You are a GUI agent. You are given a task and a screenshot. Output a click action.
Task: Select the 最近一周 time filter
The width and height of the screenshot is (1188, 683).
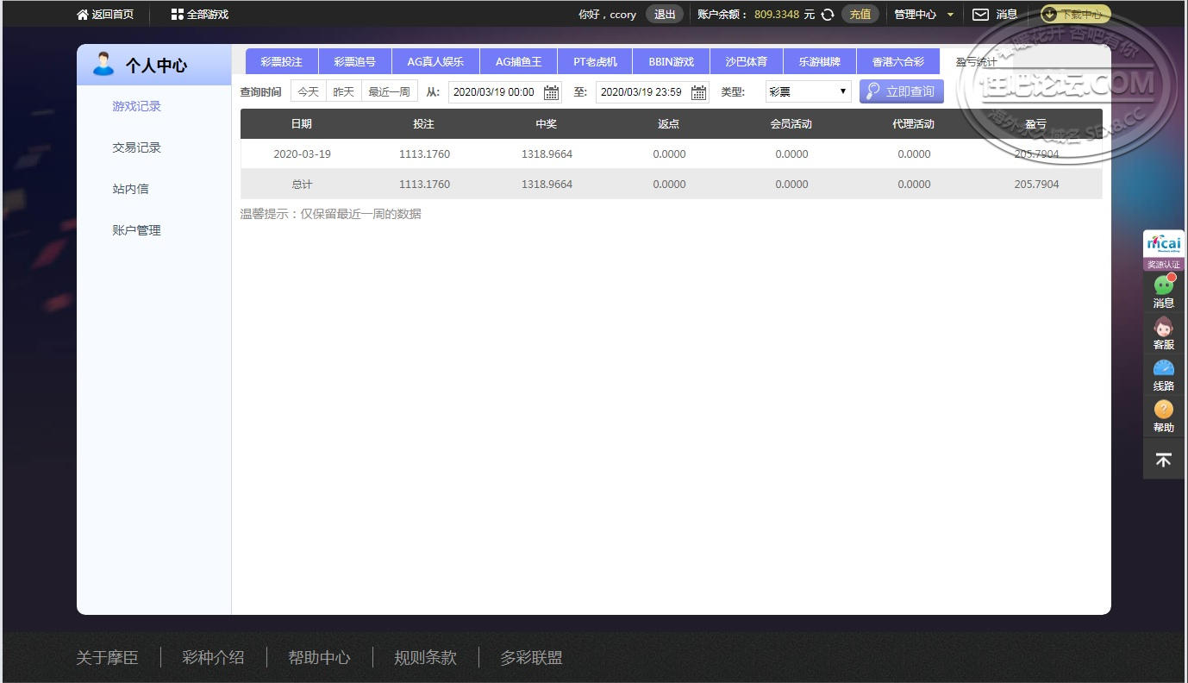pos(389,91)
